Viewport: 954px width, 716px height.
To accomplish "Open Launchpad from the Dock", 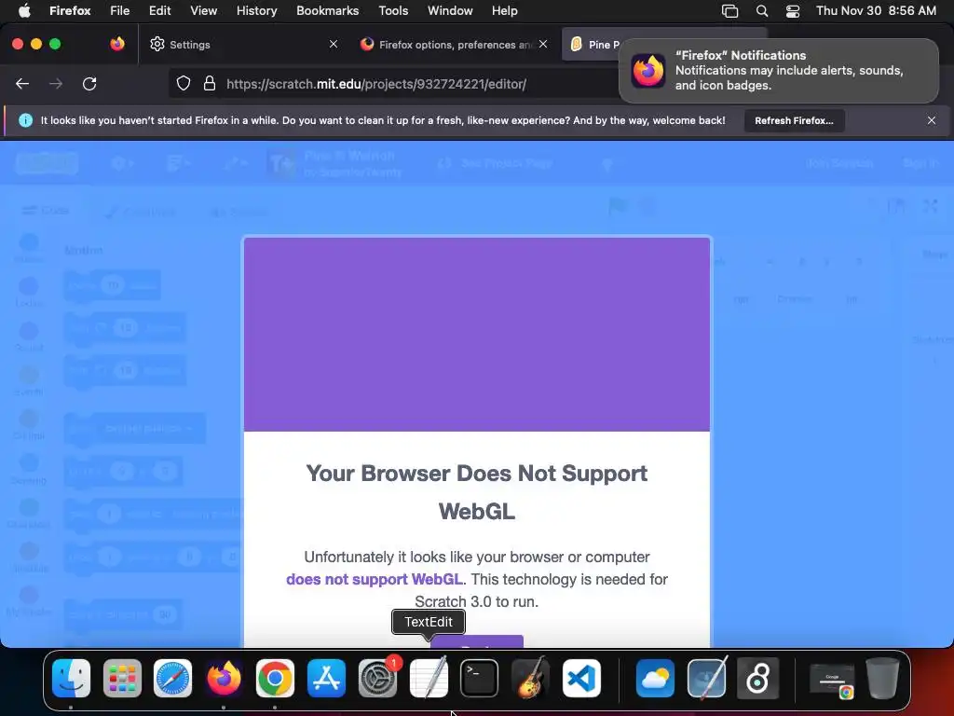I will (x=122, y=679).
